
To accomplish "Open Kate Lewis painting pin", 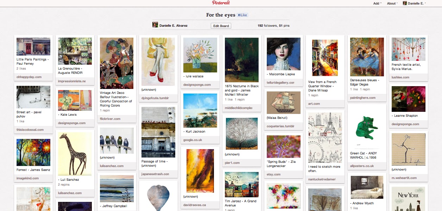I will click(x=75, y=100).
